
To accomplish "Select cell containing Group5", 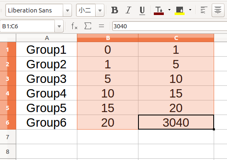I will 47,107.
